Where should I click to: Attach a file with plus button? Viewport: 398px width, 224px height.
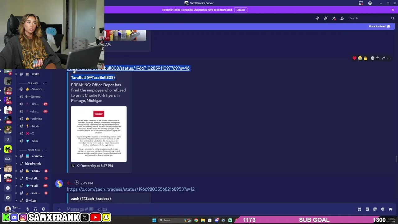(x=59, y=209)
